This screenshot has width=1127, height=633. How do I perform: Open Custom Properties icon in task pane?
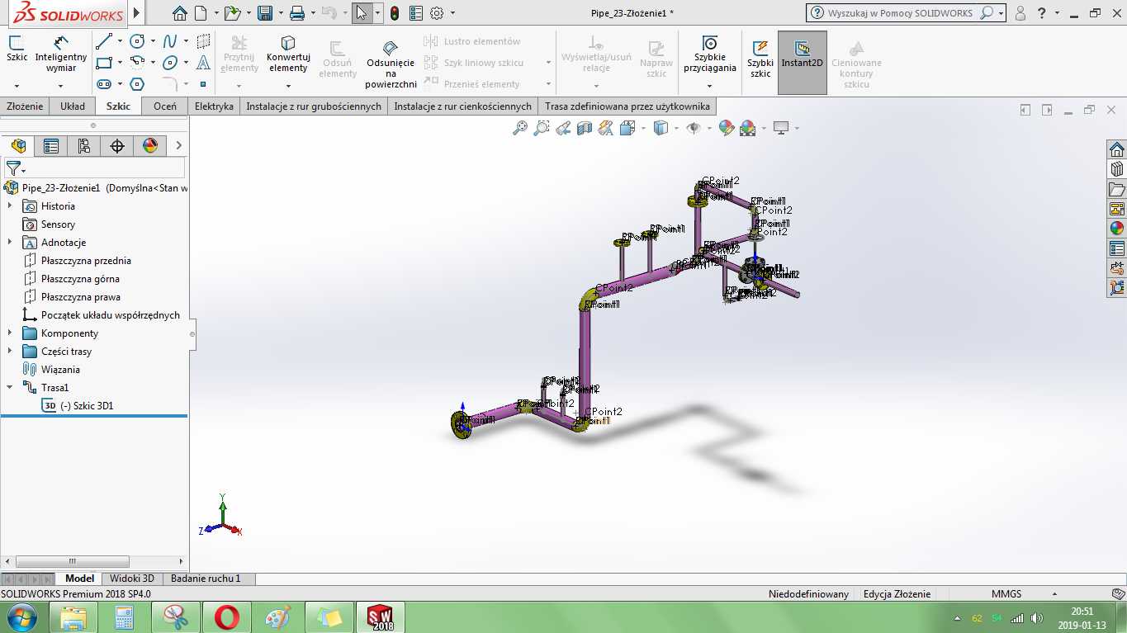1117,248
